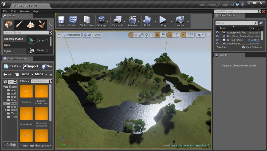267x151 pixels.
Task: Select the translate transform tool
Action: coord(131,35)
